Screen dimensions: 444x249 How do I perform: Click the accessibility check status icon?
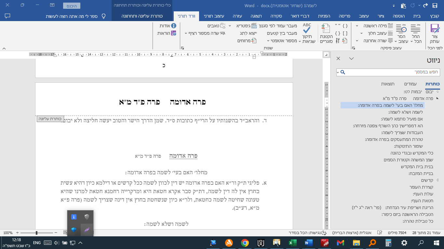pyautogui.click(x=324, y=233)
